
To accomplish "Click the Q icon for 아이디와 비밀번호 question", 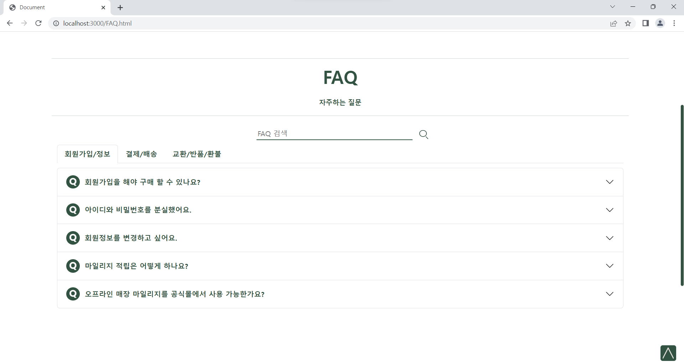I will coord(73,210).
